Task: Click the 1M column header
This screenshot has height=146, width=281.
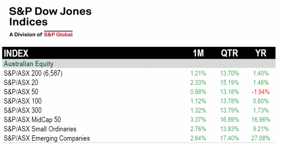Action: coord(198,53)
